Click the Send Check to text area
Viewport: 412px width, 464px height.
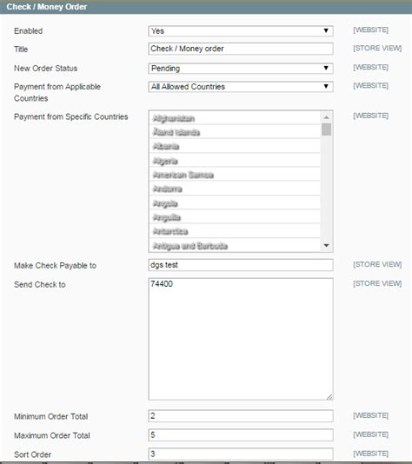point(241,339)
